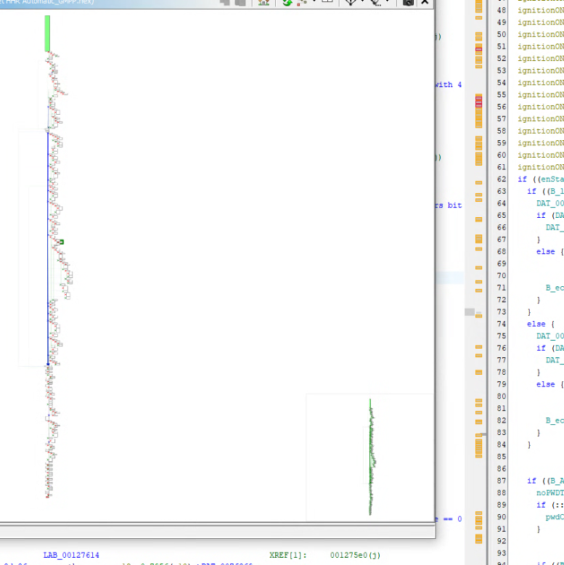564x565 pixels.
Task: Click the grey listing scrollbar thumb
Action: pyautogui.click(x=470, y=312)
